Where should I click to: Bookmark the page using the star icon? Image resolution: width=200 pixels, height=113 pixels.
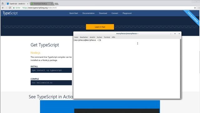tap(195, 8)
